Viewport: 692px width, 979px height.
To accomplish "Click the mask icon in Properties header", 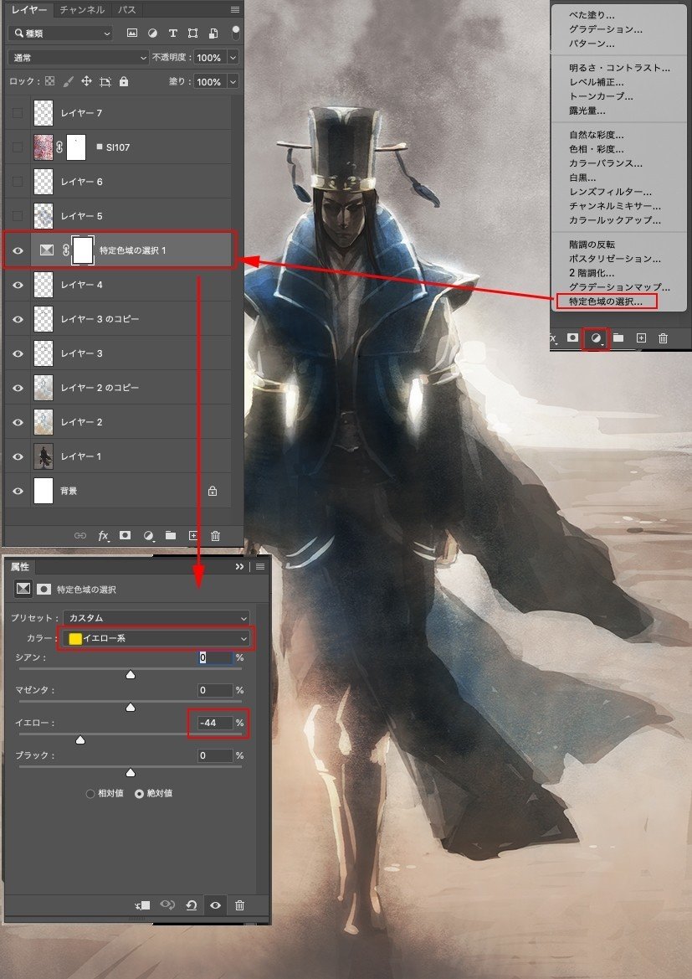I will coord(44,589).
